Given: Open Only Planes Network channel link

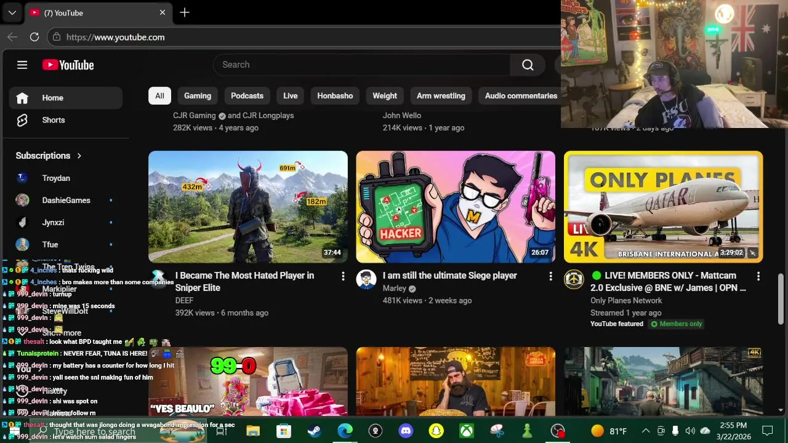Looking at the screenshot, I should [x=626, y=300].
